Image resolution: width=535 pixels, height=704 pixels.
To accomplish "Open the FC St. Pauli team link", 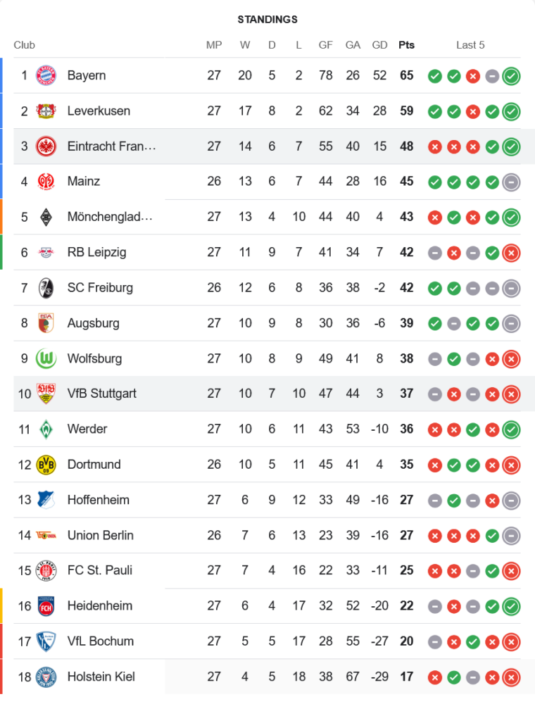I will (x=100, y=570).
